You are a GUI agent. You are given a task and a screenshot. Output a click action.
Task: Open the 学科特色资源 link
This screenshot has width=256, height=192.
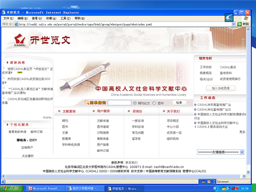pyautogui.click(x=71, y=145)
